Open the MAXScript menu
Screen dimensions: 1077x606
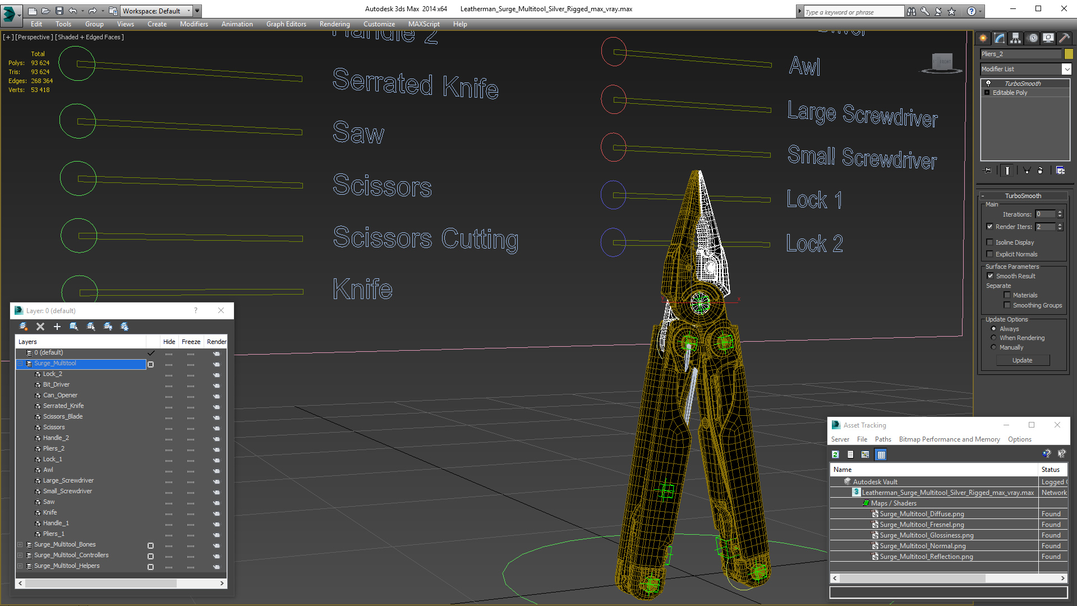click(424, 24)
